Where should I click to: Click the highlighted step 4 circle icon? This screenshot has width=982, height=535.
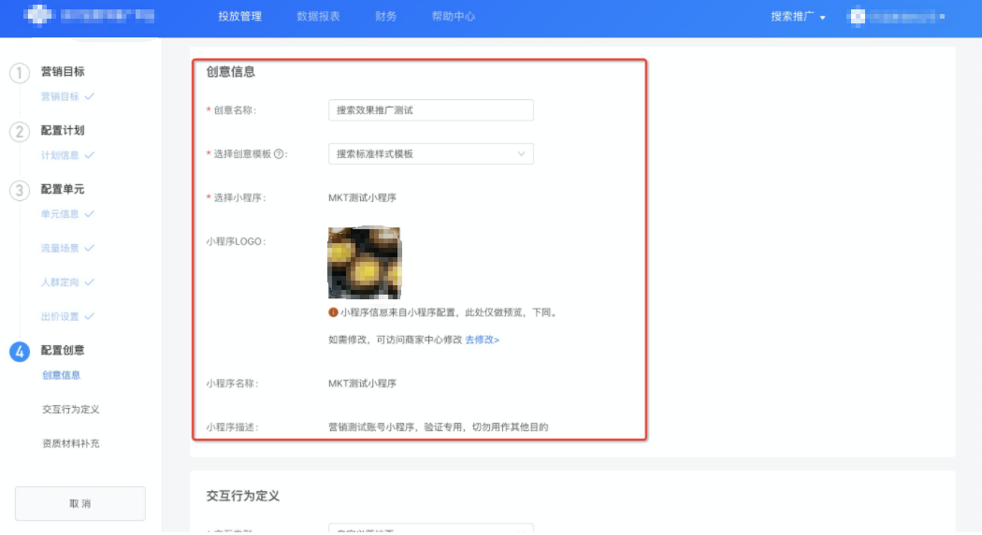[x=20, y=352]
